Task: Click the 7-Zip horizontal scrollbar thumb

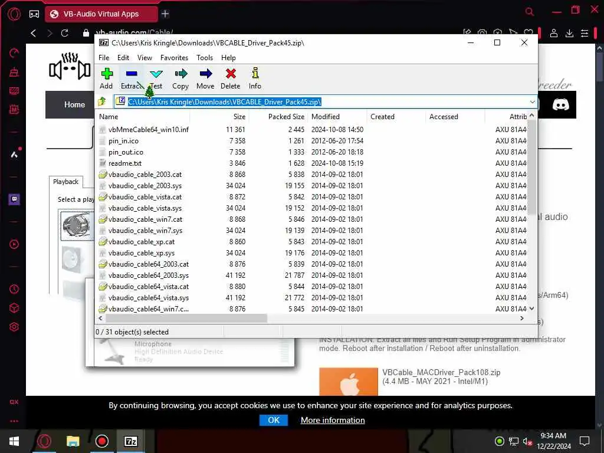Action: [x=186, y=318]
